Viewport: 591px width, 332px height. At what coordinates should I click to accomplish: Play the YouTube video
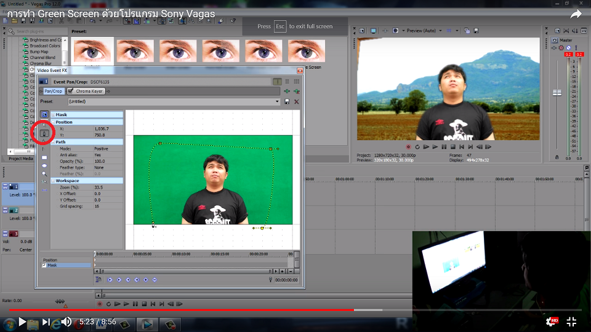(x=22, y=322)
